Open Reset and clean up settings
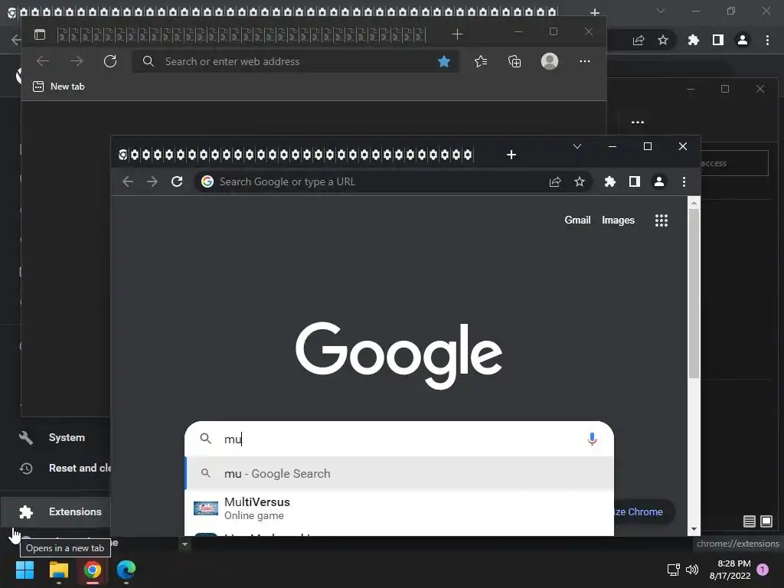 click(64, 468)
